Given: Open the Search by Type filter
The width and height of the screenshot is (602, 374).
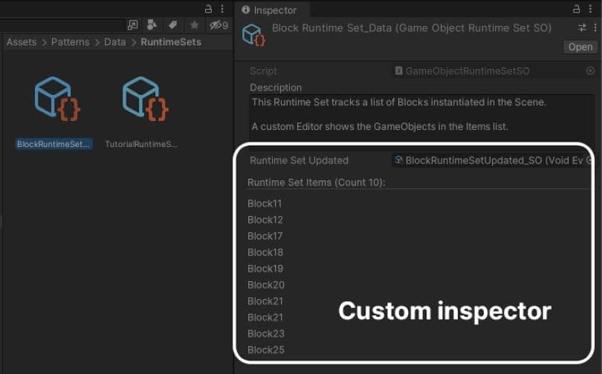Looking at the screenshot, I should (x=152, y=25).
